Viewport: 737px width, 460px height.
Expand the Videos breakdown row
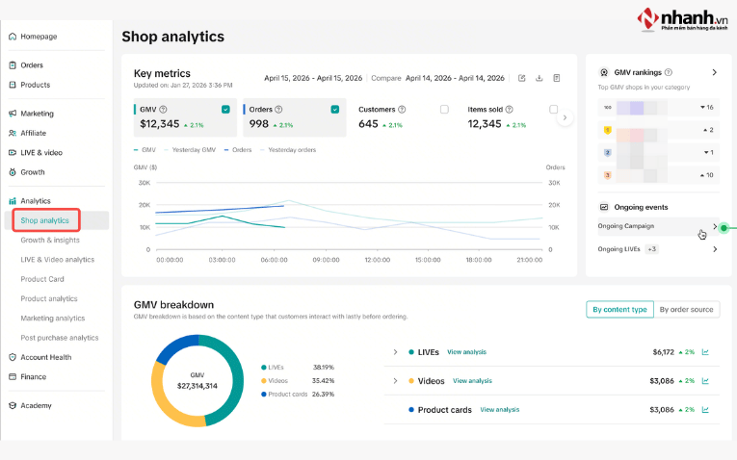[395, 381]
